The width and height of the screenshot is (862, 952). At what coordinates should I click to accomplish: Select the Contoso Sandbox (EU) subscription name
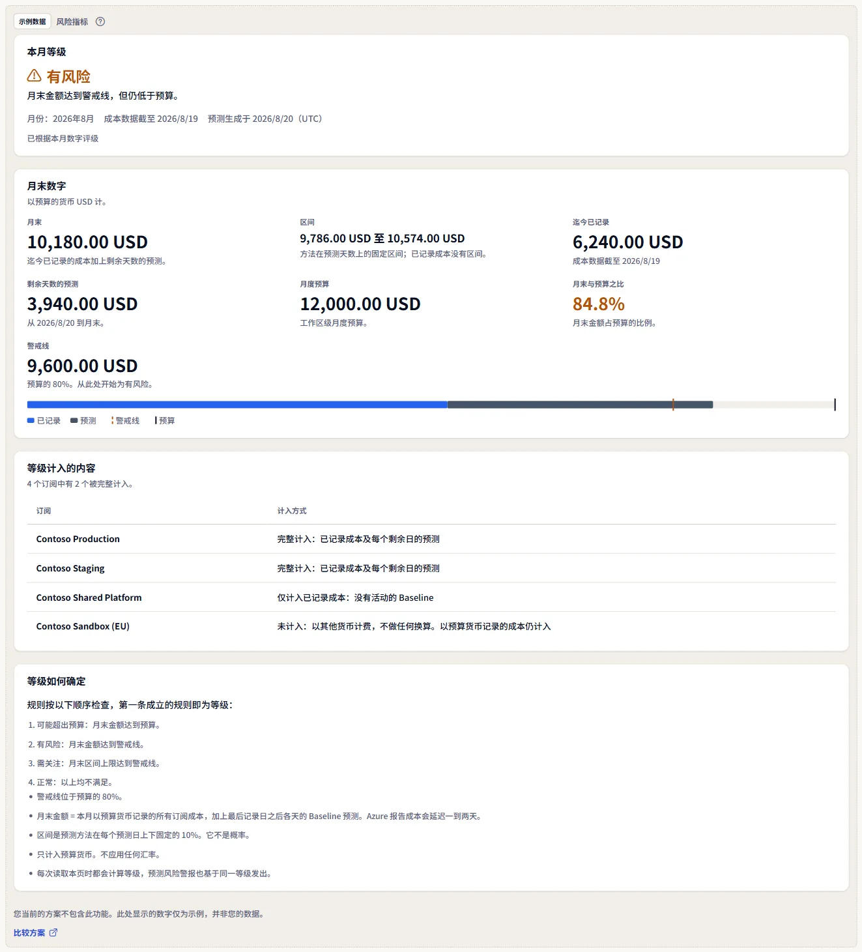point(83,626)
